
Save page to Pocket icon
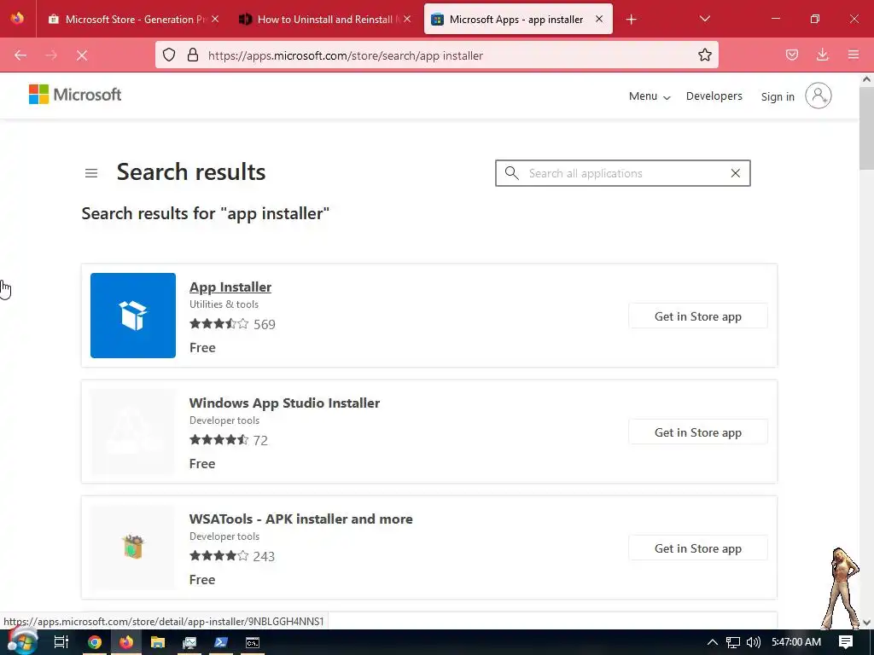[791, 55]
